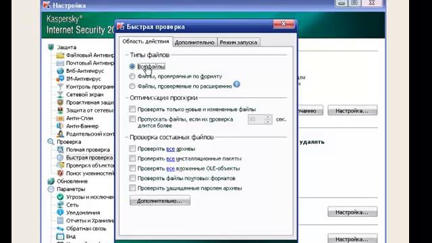Click the Почтовый Антивирус mail icon
Screen dimensions: 432x243
(60, 63)
